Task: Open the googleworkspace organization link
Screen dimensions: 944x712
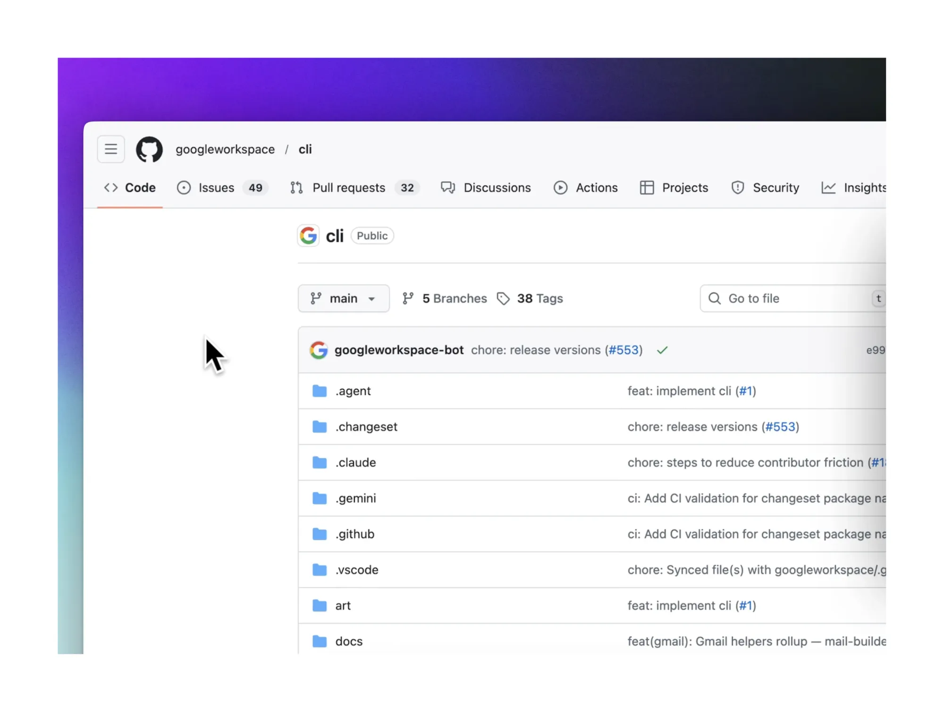Action: (x=225, y=150)
